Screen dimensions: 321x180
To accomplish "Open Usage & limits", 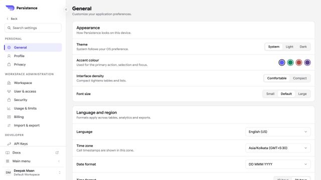I will click(x=33, y=108).
